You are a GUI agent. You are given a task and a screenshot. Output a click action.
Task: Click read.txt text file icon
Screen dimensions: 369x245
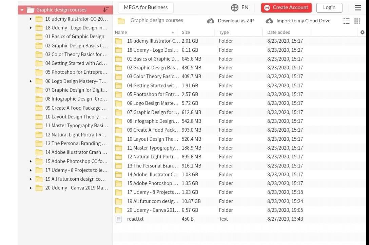coord(119,219)
